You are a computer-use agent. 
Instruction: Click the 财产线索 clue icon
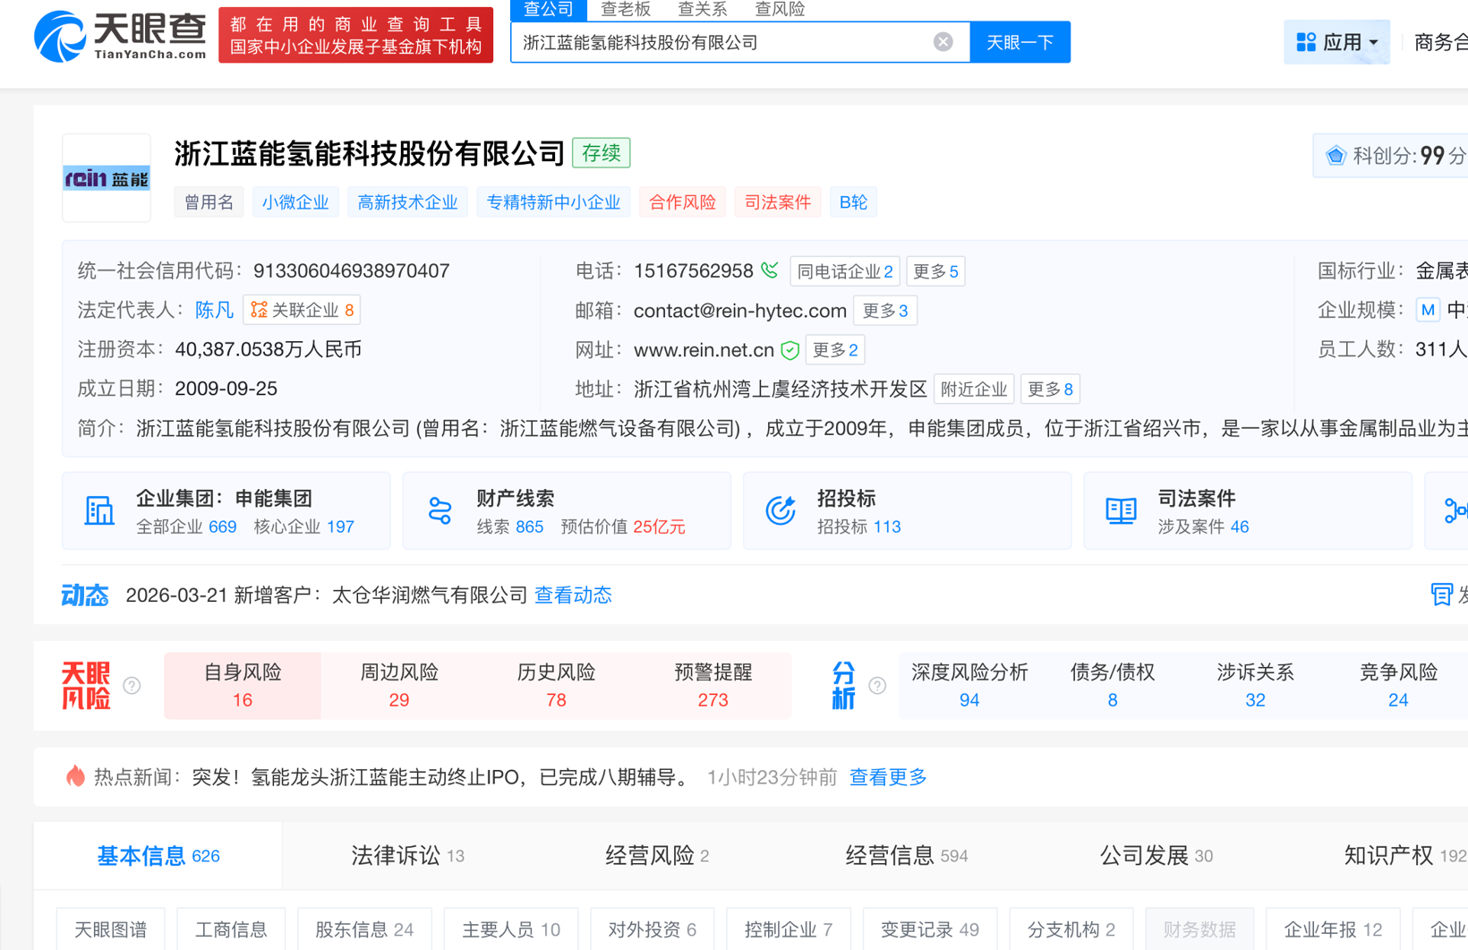coord(440,509)
